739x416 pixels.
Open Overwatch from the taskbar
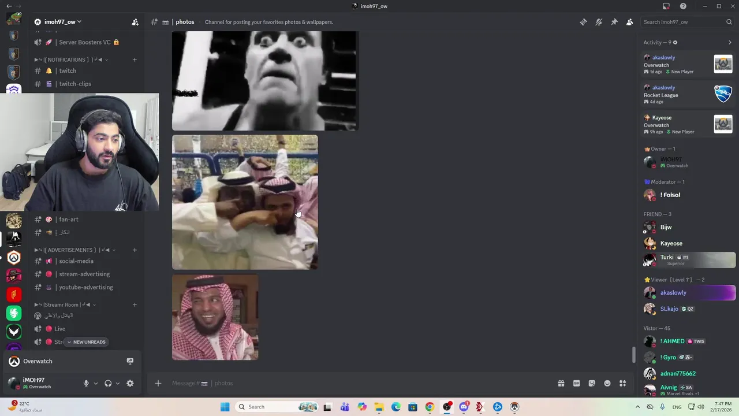click(x=514, y=407)
